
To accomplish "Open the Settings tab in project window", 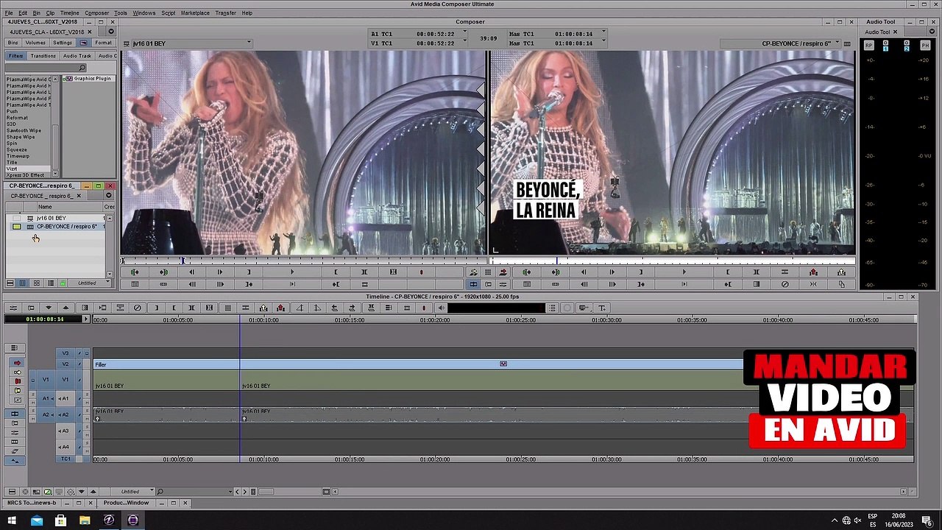I will pyautogui.click(x=63, y=43).
